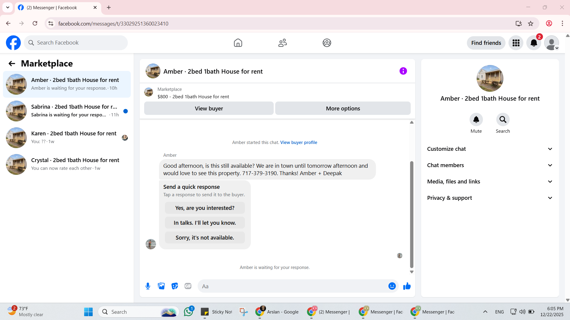Viewport: 570px width, 320px height.
Task: Open house thumbnail in chat header
Action: click(x=153, y=71)
